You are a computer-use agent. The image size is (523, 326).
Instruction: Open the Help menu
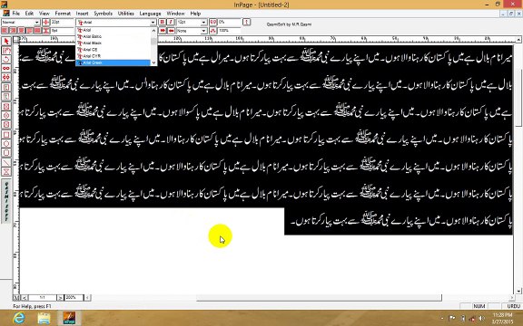point(195,14)
